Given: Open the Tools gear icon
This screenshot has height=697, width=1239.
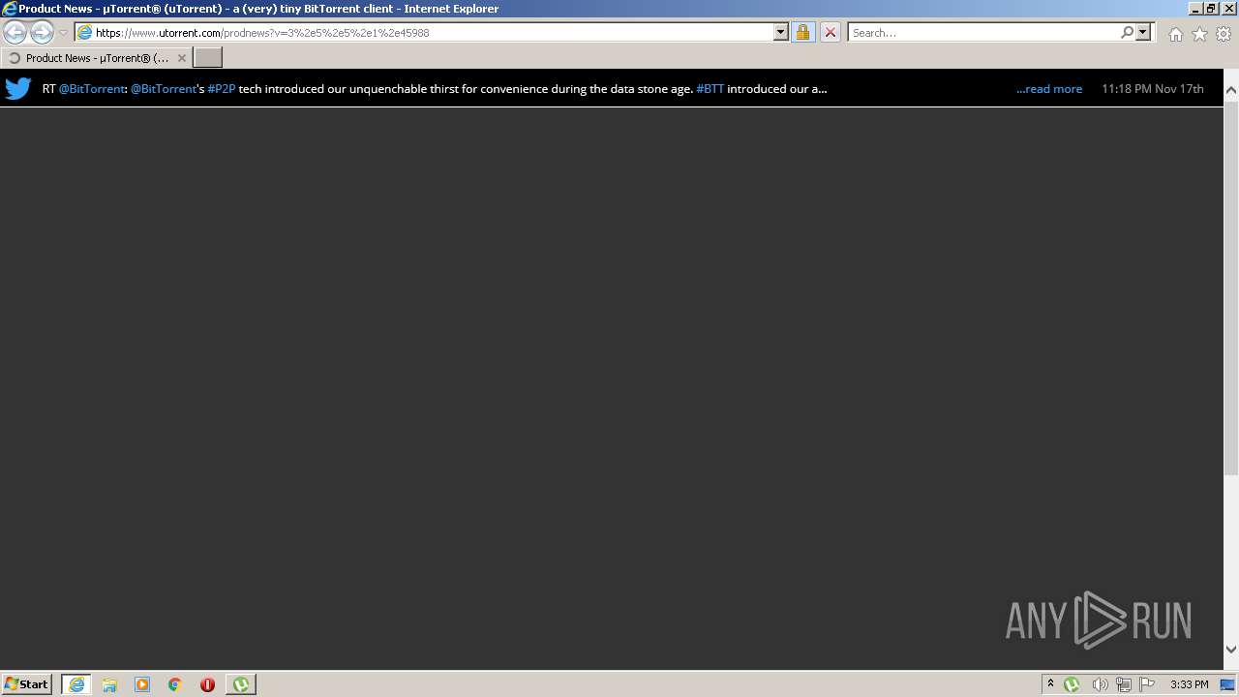Looking at the screenshot, I should [x=1224, y=34].
